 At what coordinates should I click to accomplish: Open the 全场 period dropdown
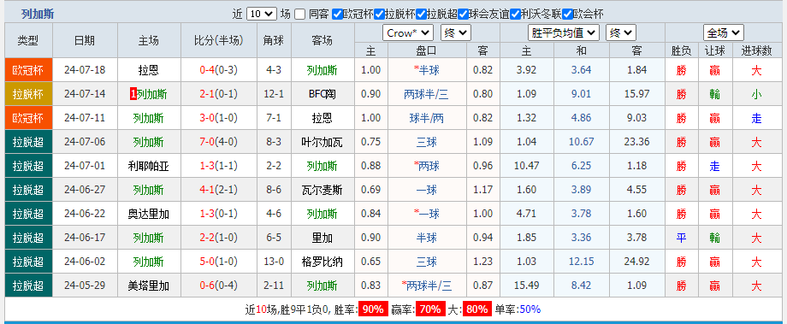723,33
